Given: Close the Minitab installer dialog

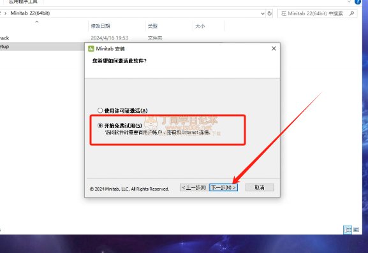Looking at the screenshot, I should [x=274, y=48].
